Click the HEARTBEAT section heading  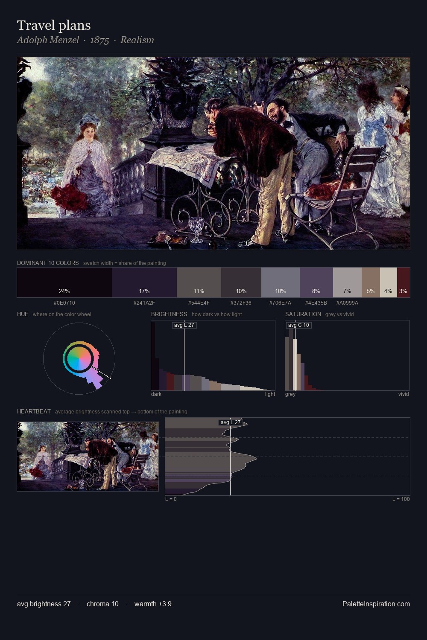[x=34, y=411]
